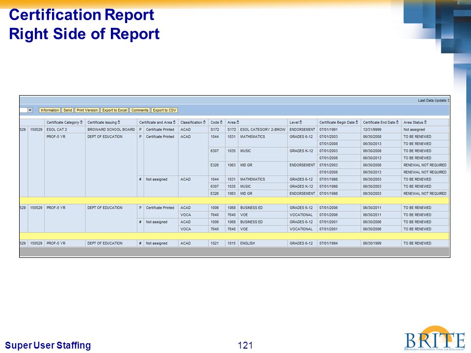Click the 07/01/1991 begin date cell
This screenshot has width=471, height=353.
(x=339, y=129)
